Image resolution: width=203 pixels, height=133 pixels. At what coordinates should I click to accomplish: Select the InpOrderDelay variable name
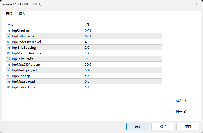23,87
